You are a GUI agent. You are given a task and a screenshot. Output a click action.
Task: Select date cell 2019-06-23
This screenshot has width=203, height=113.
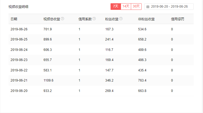[19, 60]
